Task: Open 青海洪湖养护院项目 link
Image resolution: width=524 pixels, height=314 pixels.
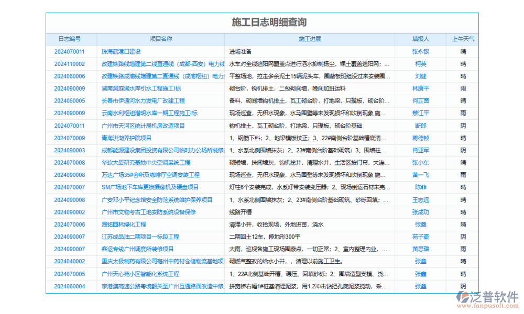Action: pyautogui.click(x=126, y=138)
